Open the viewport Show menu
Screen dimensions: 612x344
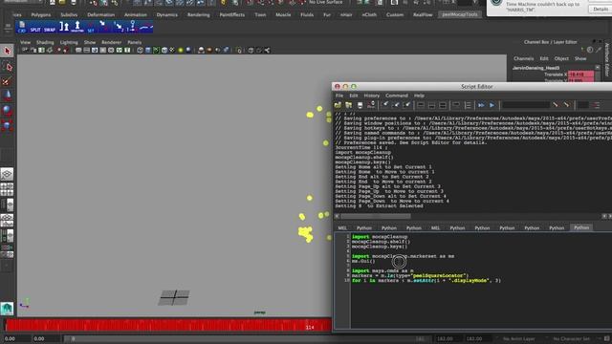(89, 42)
